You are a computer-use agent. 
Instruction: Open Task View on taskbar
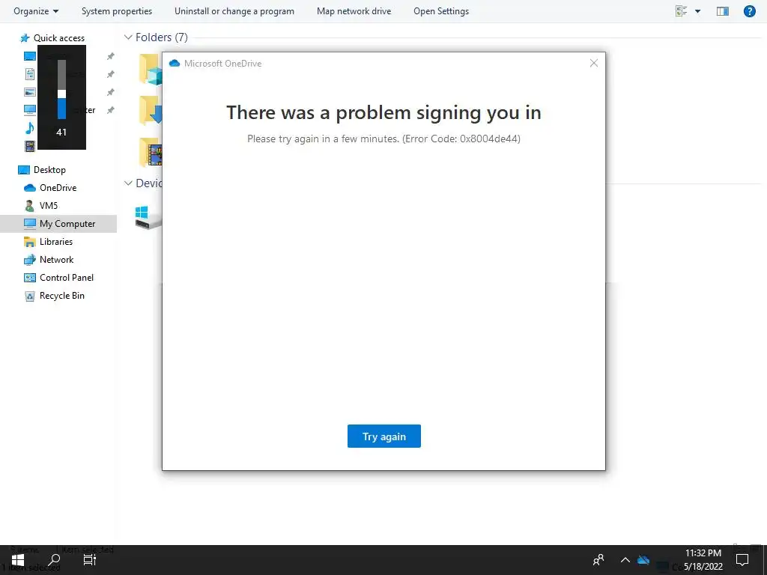[90, 560]
